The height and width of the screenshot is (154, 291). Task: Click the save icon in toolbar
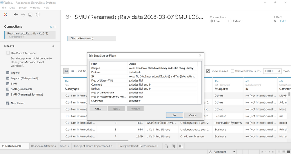pyautogui.click(x=31, y=14)
